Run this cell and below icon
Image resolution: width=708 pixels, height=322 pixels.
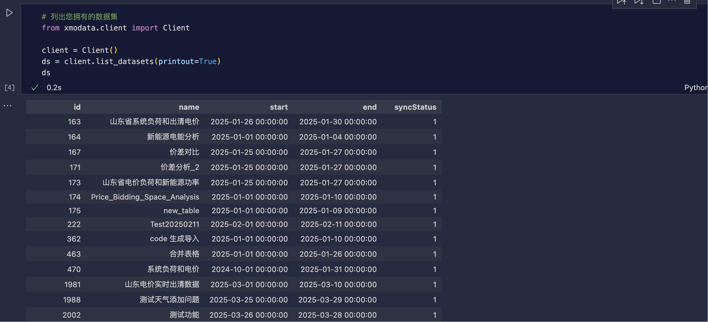(x=639, y=2)
